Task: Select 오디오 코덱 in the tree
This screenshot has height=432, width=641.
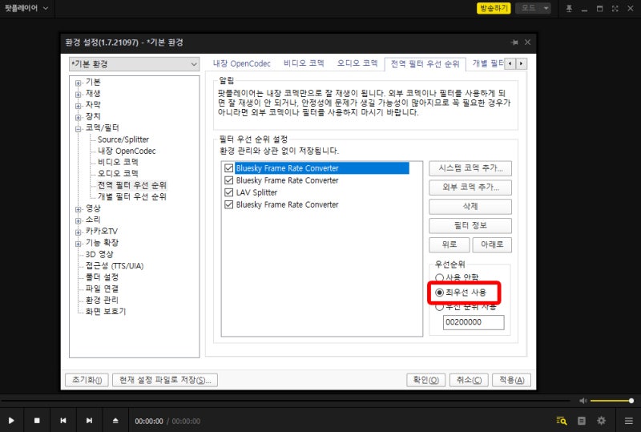Action: pyautogui.click(x=118, y=174)
